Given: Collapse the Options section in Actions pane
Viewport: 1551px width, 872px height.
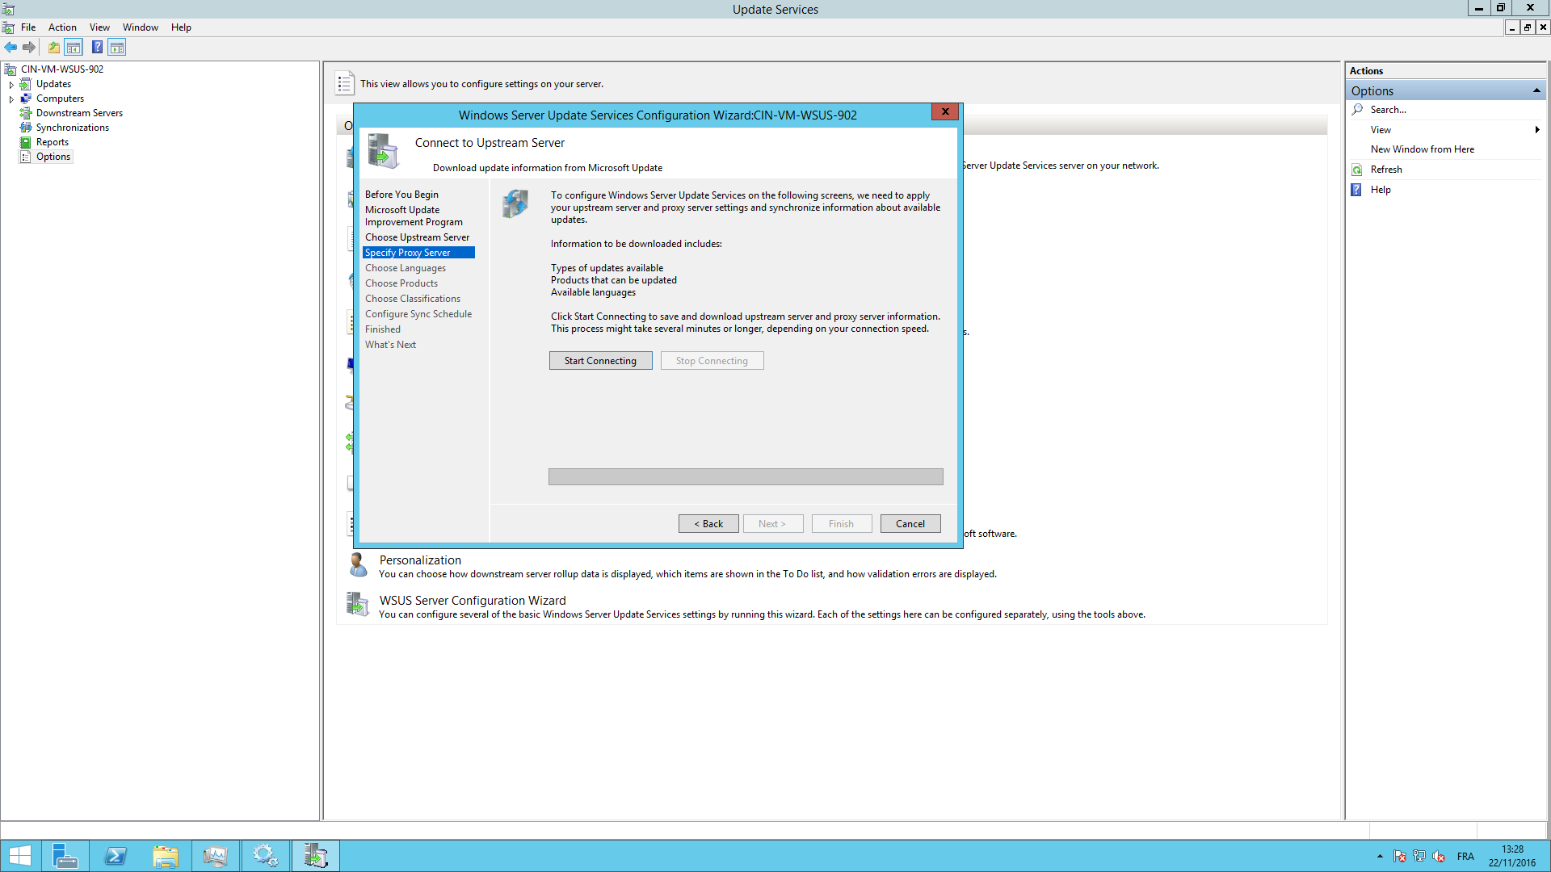Looking at the screenshot, I should 1536,91.
